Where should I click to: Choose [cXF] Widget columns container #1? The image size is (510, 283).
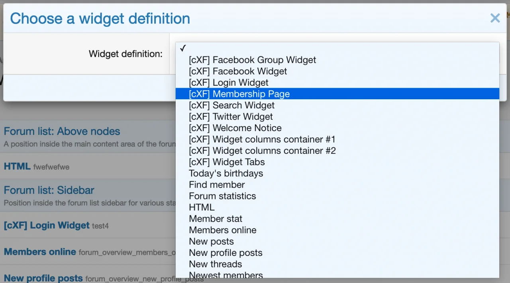click(x=262, y=140)
